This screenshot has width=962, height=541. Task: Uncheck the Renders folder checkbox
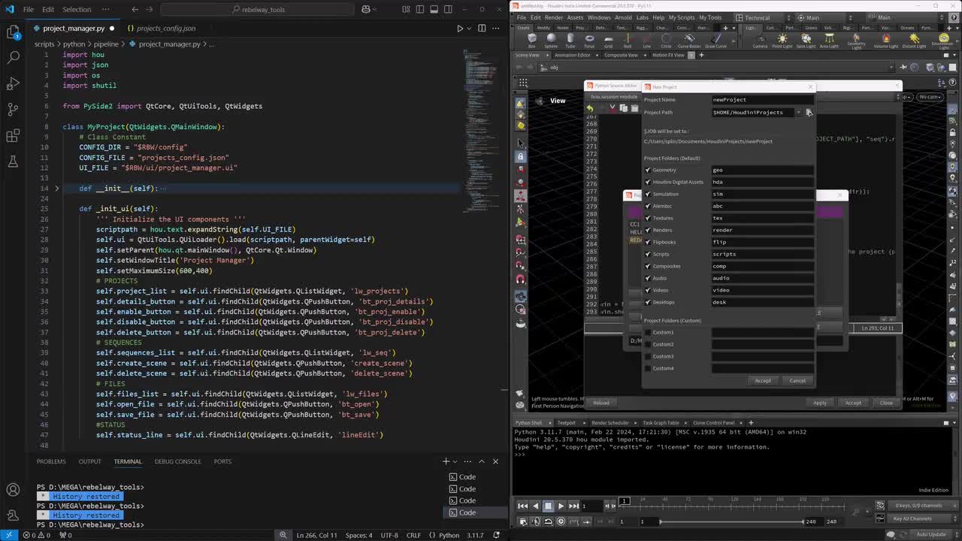pyautogui.click(x=648, y=230)
